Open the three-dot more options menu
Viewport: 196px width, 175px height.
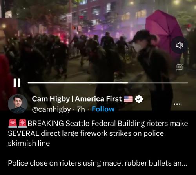coord(177,104)
